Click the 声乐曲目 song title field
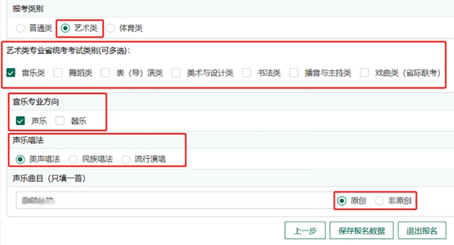This screenshot has height=245, width=454. [175, 200]
